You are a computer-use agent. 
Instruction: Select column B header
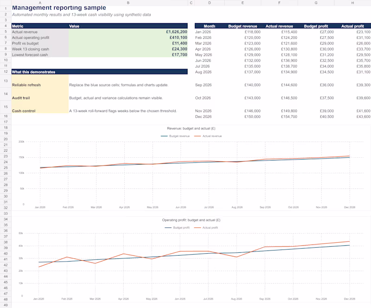tap(128, 3)
